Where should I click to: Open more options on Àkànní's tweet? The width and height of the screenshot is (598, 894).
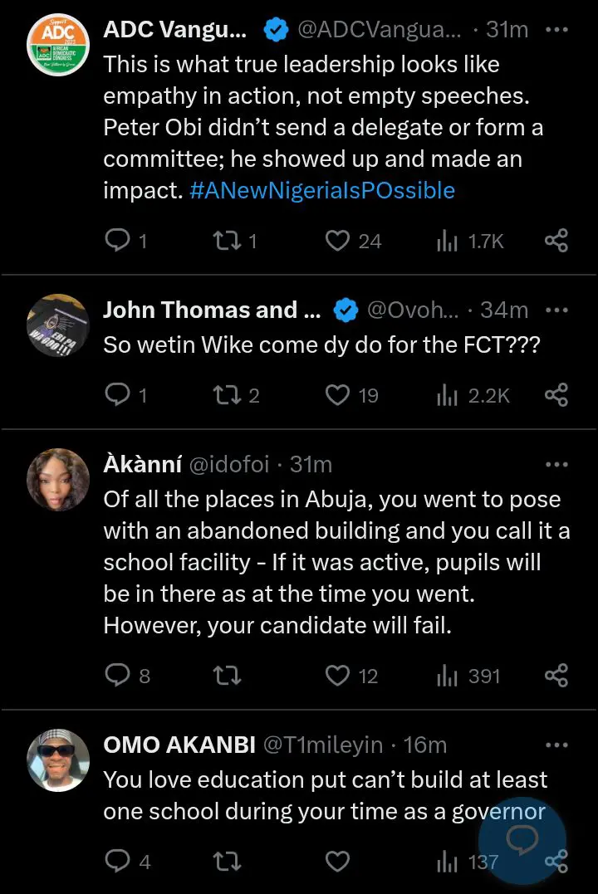(x=556, y=464)
